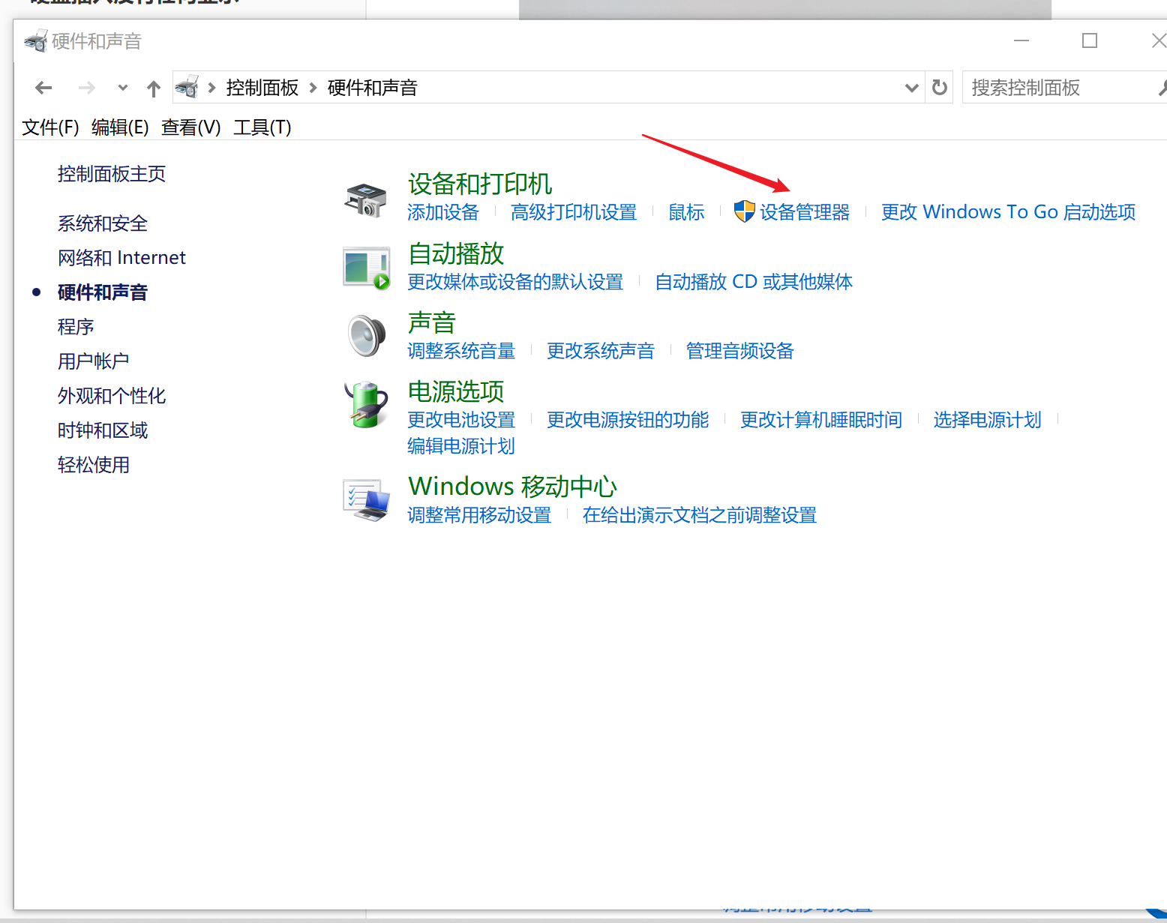The height and width of the screenshot is (923, 1167).
Task: Expand the chevron before 控制面板 breadcrumb
Action: coord(212,88)
